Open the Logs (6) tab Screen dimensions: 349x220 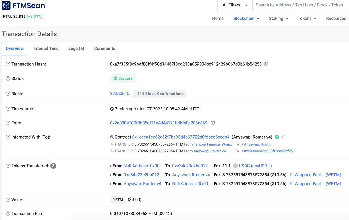(x=76, y=49)
